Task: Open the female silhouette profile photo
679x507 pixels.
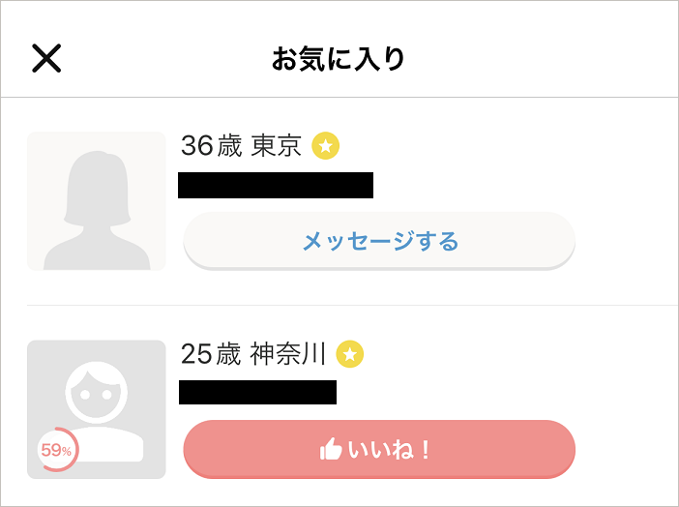Action: tap(97, 201)
